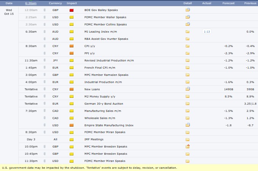Click orange impact icon on CPI y/y row
This screenshot has width=258, height=171.
72,46
